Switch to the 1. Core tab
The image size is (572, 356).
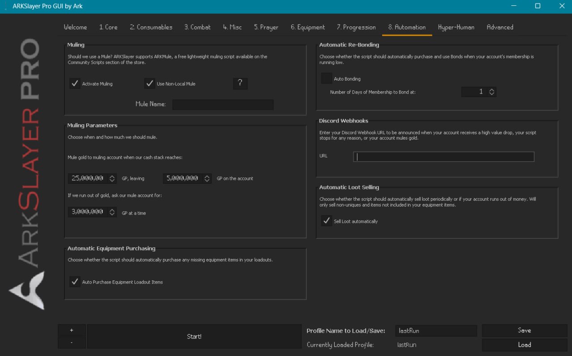point(108,27)
